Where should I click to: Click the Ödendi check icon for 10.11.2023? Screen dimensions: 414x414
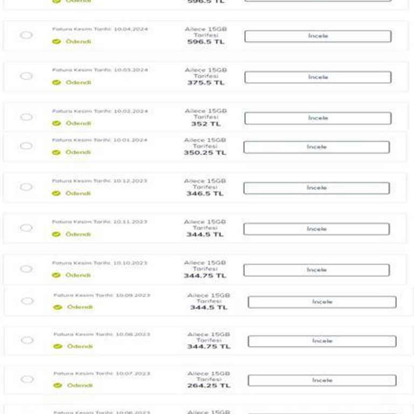(x=56, y=234)
